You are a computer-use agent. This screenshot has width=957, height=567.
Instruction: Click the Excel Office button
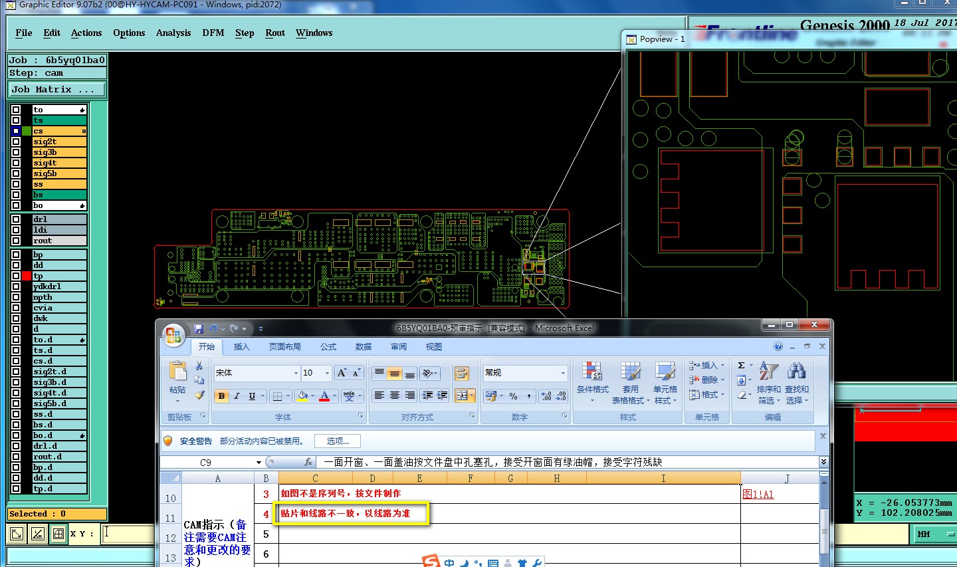pos(173,336)
